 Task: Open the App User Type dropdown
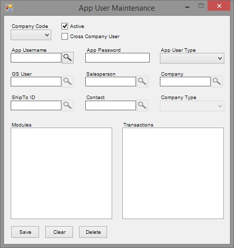(192, 58)
